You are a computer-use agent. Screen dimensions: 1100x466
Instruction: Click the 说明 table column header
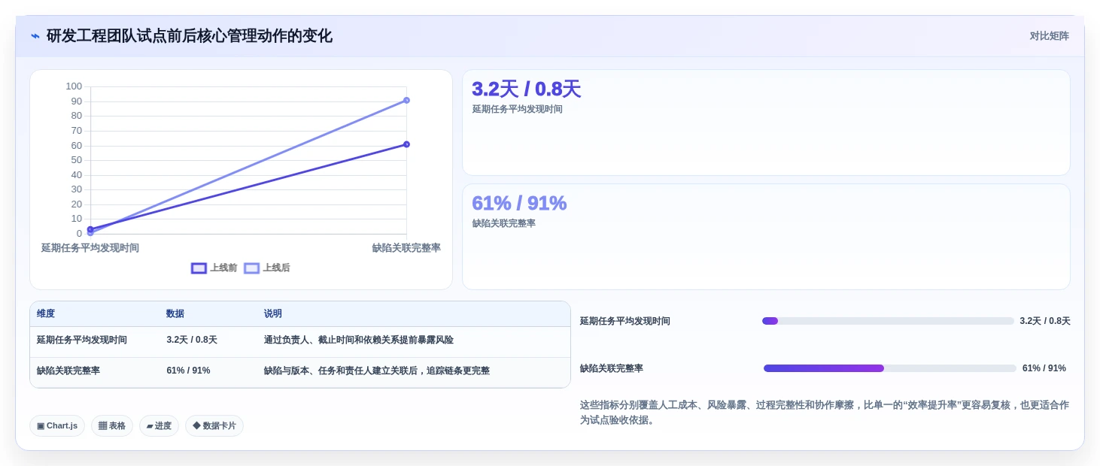(x=273, y=313)
